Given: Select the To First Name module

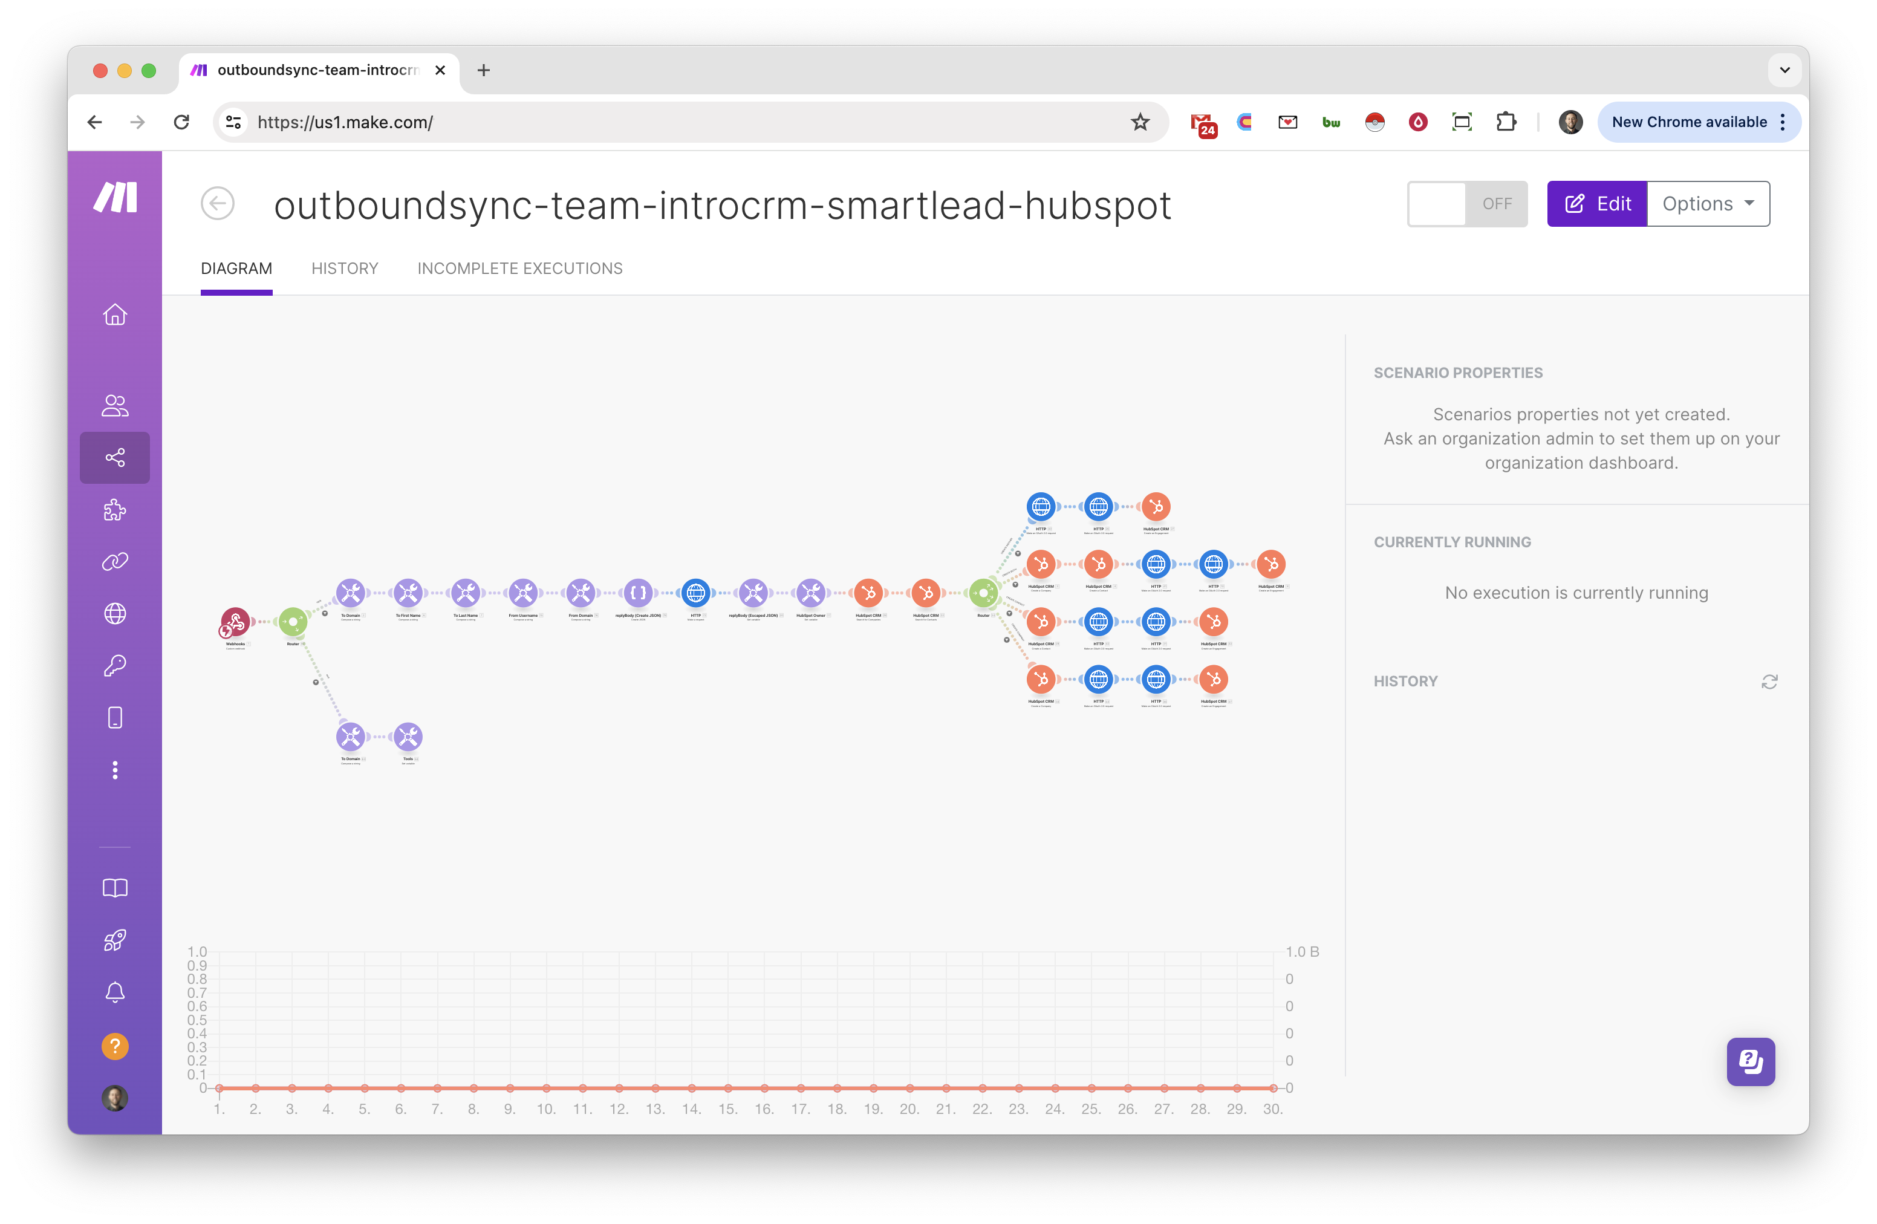Looking at the screenshot, I should [409, 594].
